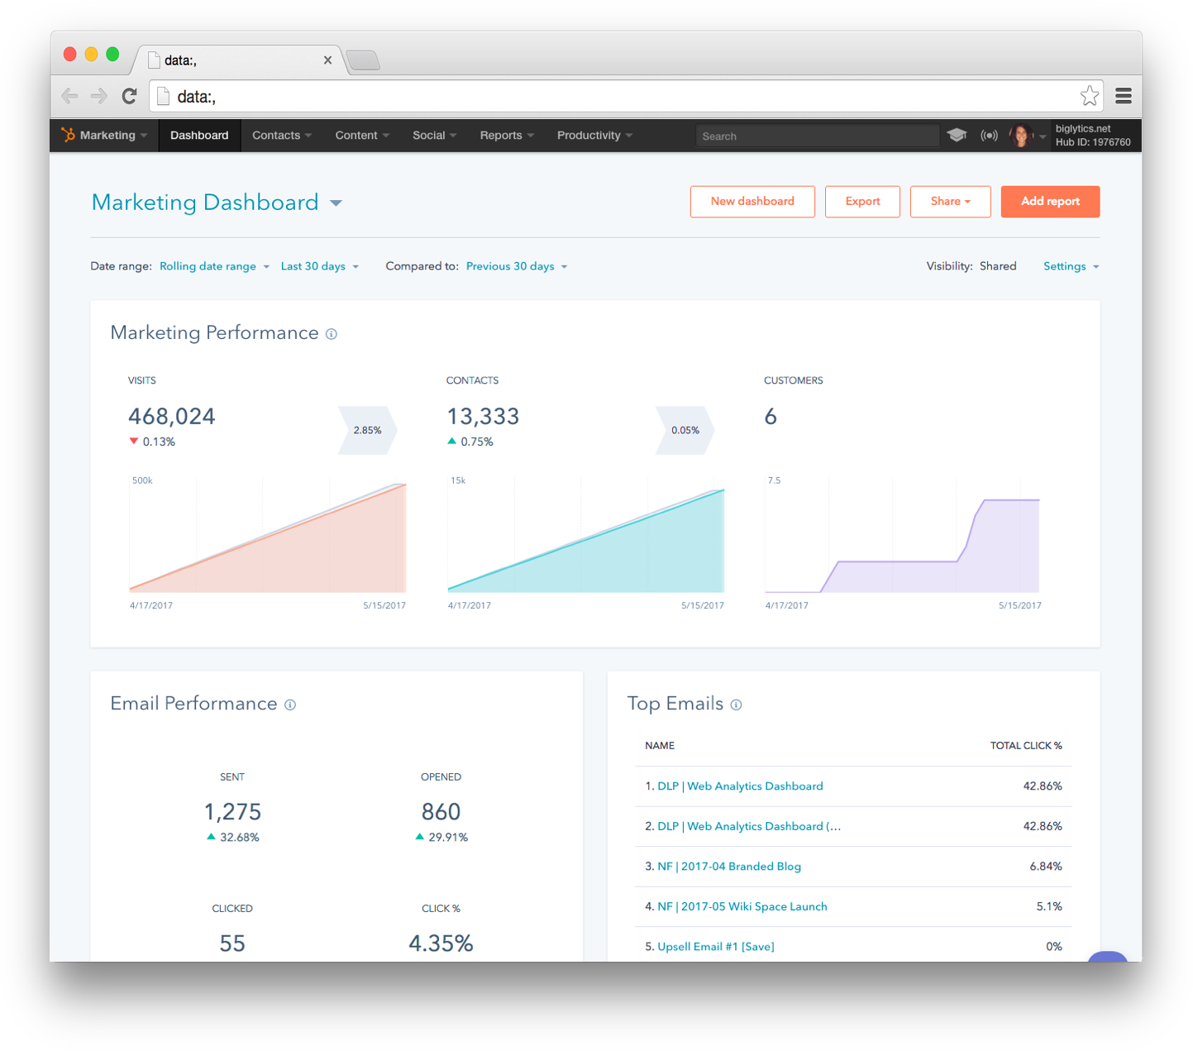Image resolution: width=1193 pixels, height=1051 pixels.
Task: Expand the Settings dropdown
Action: pyautogui.click(x=1071, y=266)
